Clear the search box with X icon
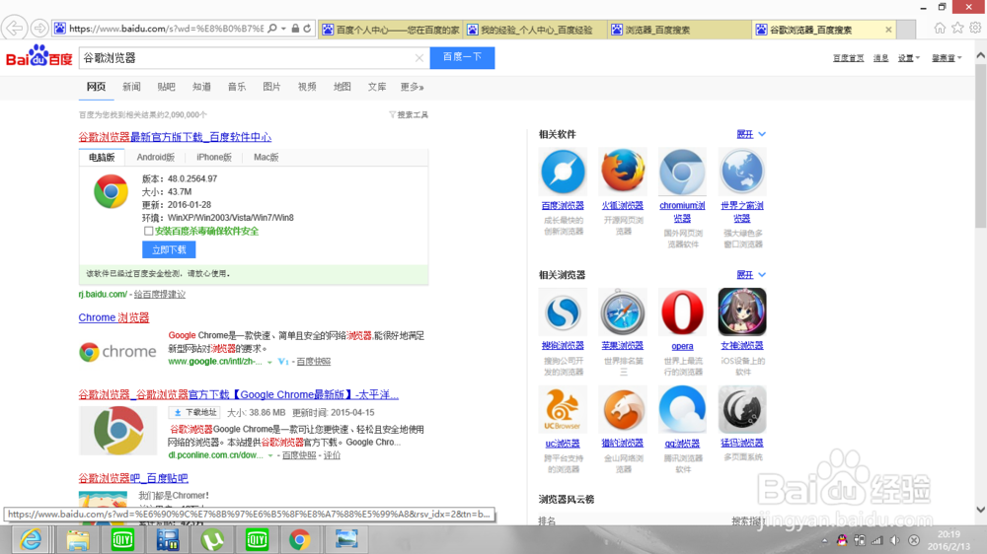 click(x=419, y=58)
